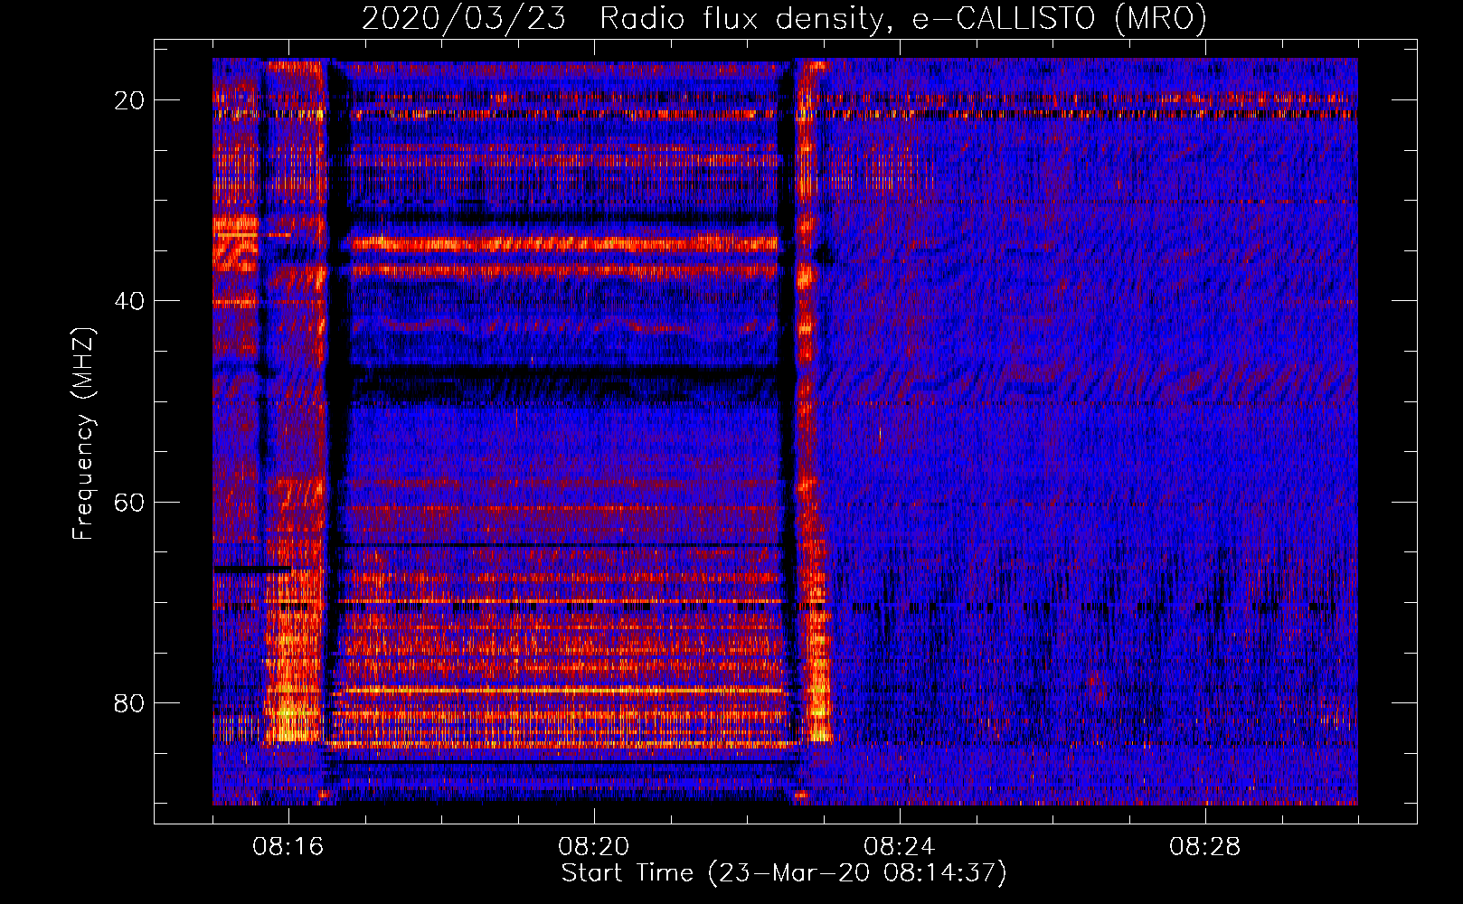Select the frequency tick label '40'
This screenshot has width=1463, height=904.
click(129, 301)
